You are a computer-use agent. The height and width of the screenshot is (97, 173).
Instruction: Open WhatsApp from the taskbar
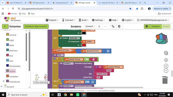(x=78, y=95)
